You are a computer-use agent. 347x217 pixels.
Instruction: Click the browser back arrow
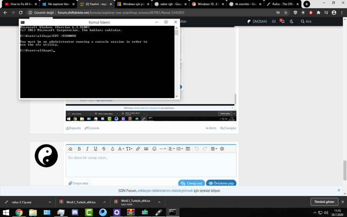(5, 13)
